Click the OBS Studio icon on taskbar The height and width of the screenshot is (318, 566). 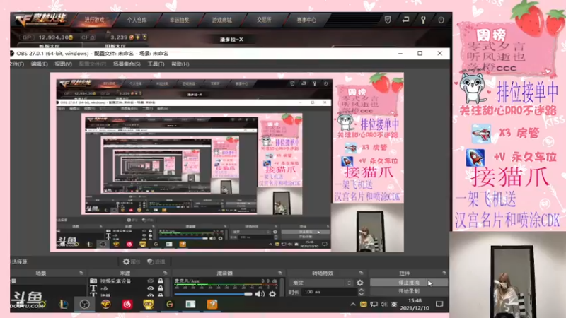(84, 305)
